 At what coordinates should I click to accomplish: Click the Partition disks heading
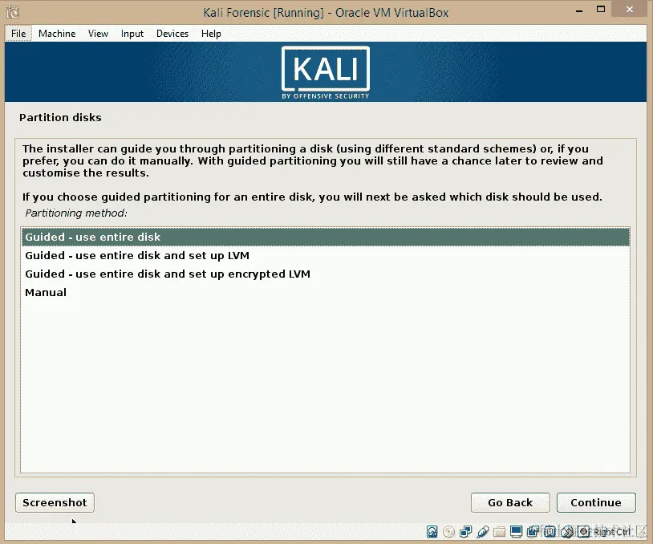click(60, 117)
